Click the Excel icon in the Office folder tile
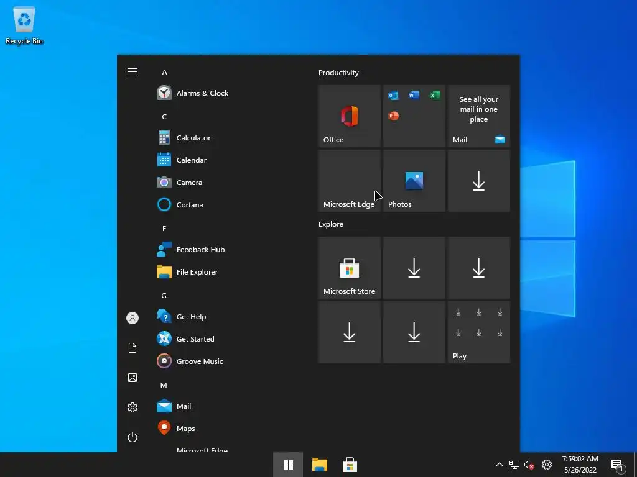This screenshot has width=637, height=477. (435, 95)
